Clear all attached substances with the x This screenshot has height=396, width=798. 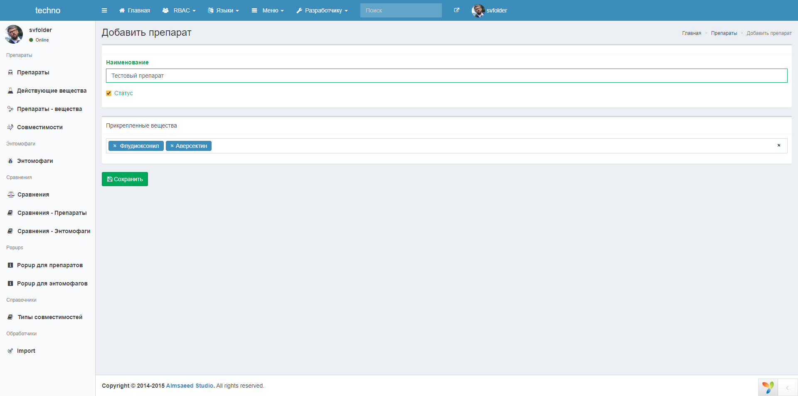click(x=779, y=145)
